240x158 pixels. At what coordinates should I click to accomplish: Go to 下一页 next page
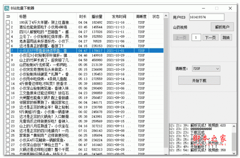(210, 38)
